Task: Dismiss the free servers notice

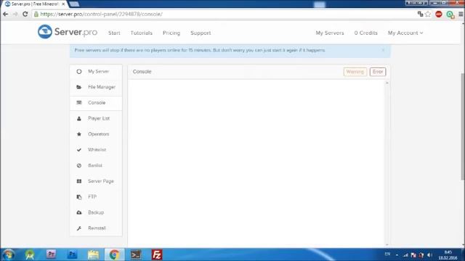Action: point(383,50)
